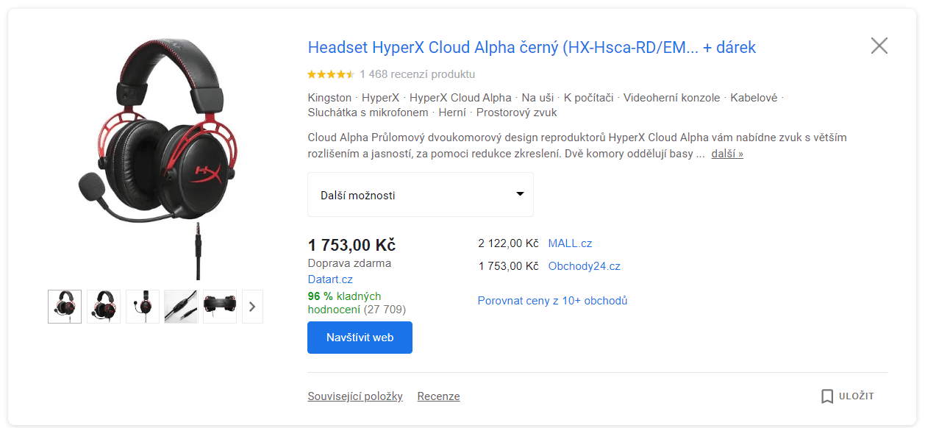
Task: Open the Další možnosti dropdown
Action: click(421, 195)
